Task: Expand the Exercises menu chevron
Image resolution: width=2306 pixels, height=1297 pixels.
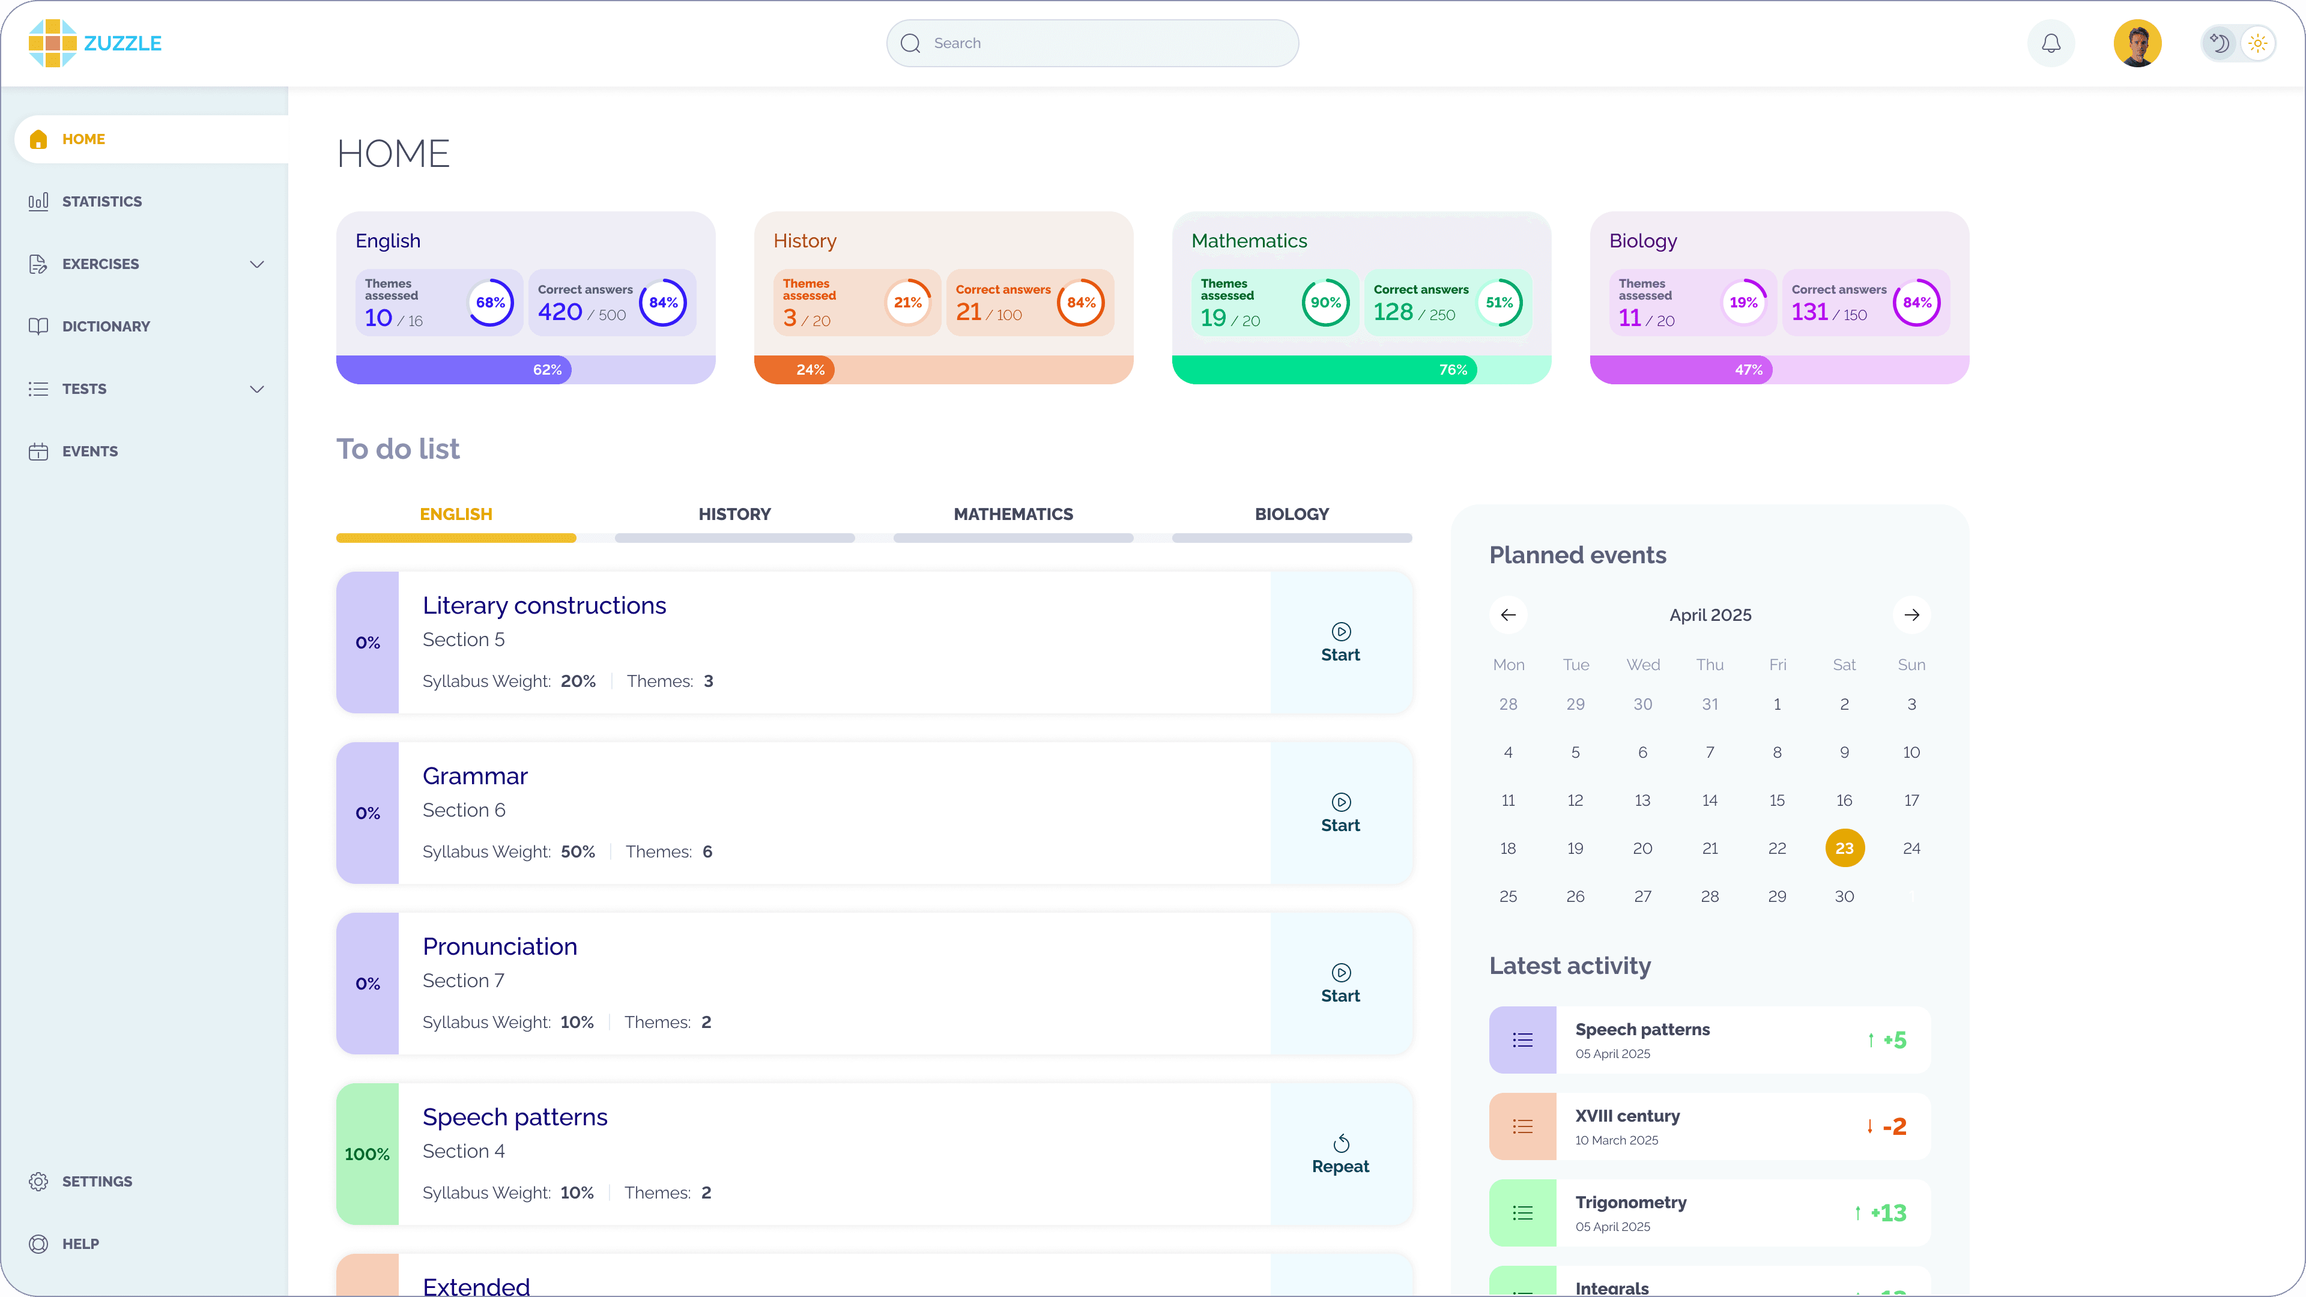Action: [257, 264]
